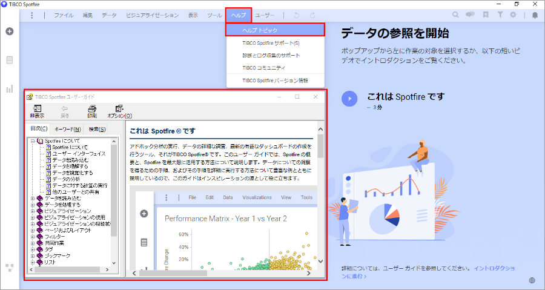Open the データ menu
The image size is (545, 290).
[109, 15]
